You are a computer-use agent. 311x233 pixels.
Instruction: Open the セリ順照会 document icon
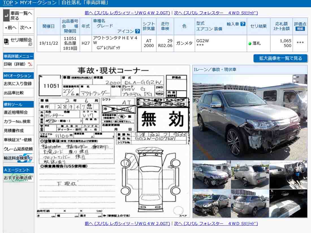[6, 42]
